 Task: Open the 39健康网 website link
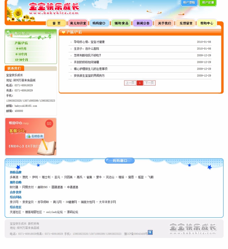tap(71, 202)
